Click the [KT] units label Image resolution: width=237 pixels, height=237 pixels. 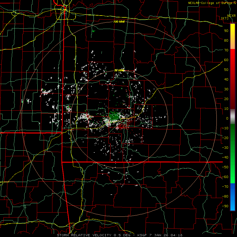point(225,18)
